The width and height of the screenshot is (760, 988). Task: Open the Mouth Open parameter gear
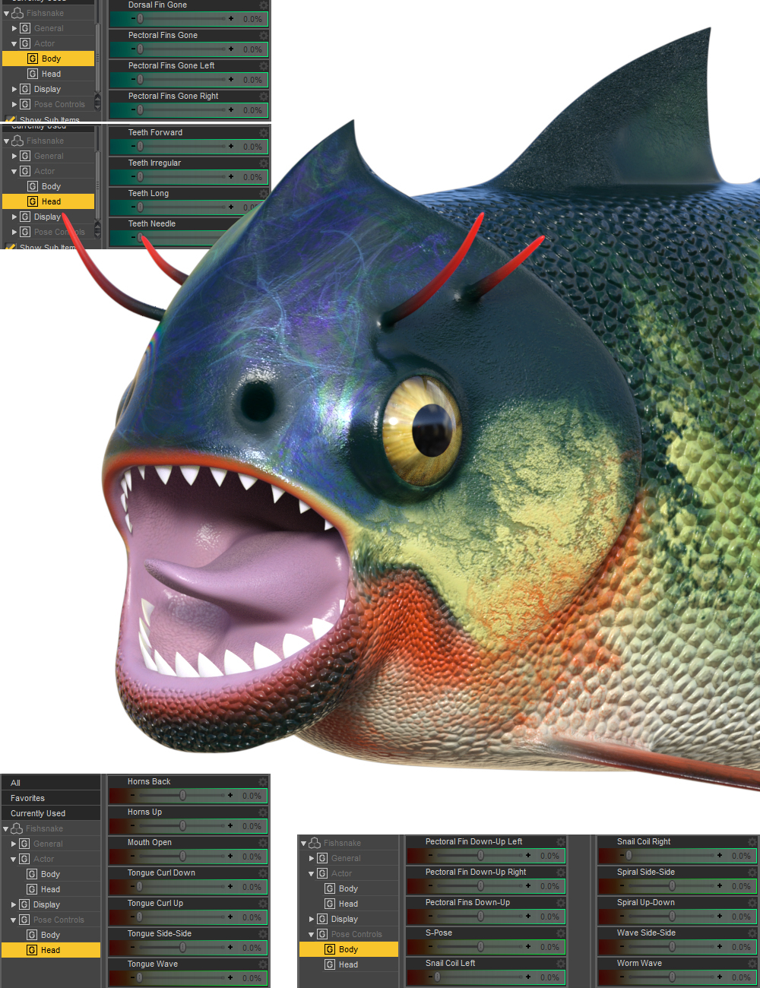[263, 843]
